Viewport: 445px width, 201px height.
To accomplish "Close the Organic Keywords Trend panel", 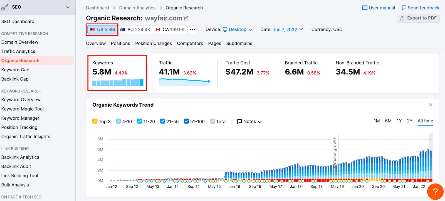I will 431,105.
